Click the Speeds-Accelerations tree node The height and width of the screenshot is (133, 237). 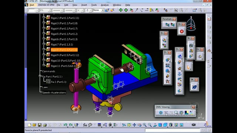pos(54,92)
